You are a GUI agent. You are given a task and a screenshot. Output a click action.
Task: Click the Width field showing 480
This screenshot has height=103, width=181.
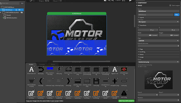coord(148,35)
